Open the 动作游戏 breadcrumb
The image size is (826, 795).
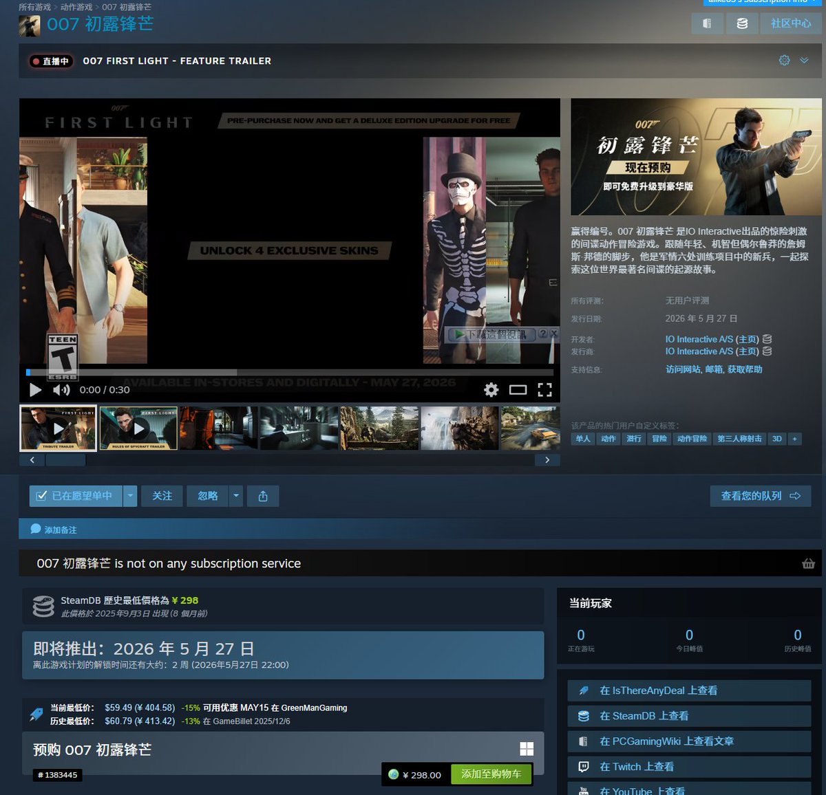(x=76, y=7)
